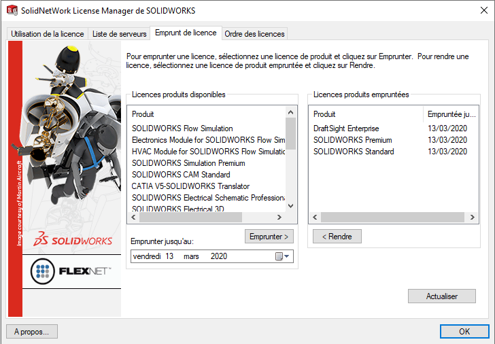Open the Utilisation de la licence tab

coord(48,34)
